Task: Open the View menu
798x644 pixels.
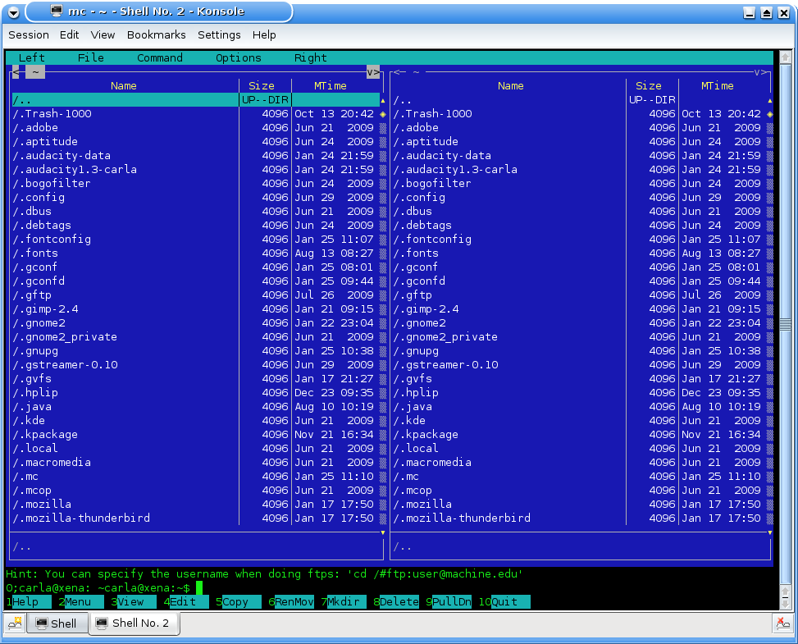Action: [103, 34]
